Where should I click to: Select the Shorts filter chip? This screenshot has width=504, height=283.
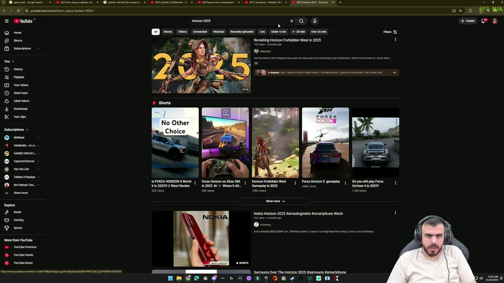click(x=168, y=32)
